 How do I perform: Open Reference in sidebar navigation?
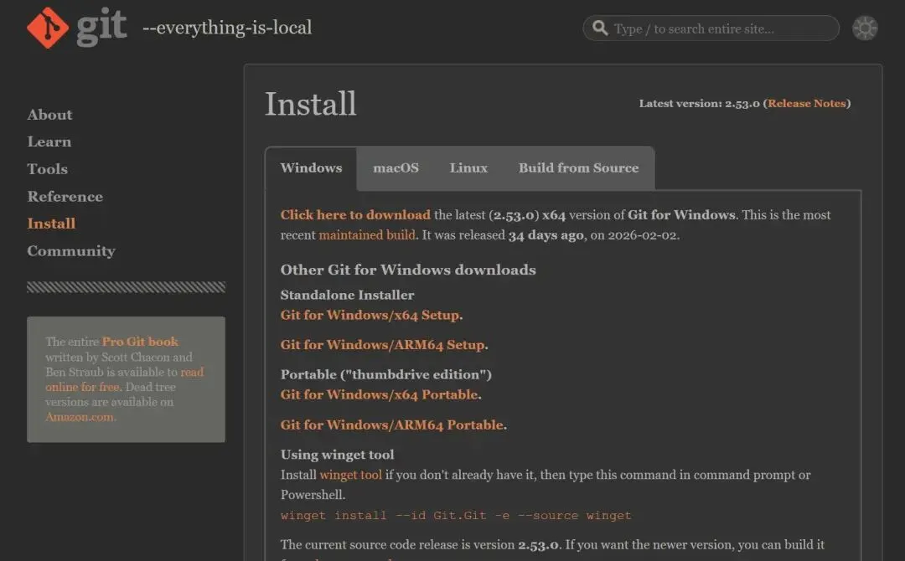(65, 197)
